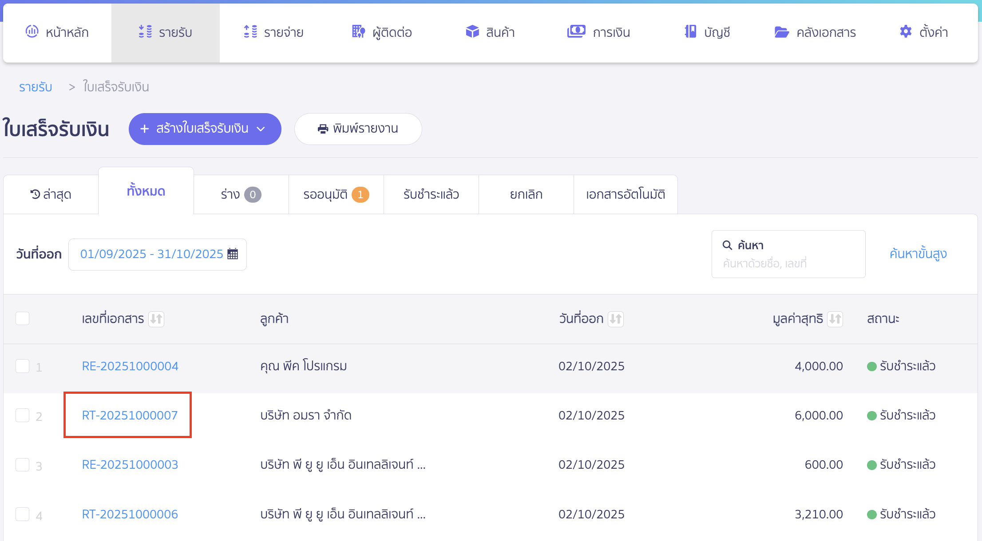Viewport: 982px width, 541px height.
Task: Click the ตั้งค่า gear icon
Action: (906, 31)
